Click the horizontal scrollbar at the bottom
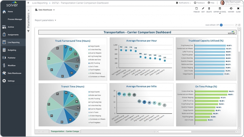The height and width of the screenshot is (137, 244). coord(175,132)
